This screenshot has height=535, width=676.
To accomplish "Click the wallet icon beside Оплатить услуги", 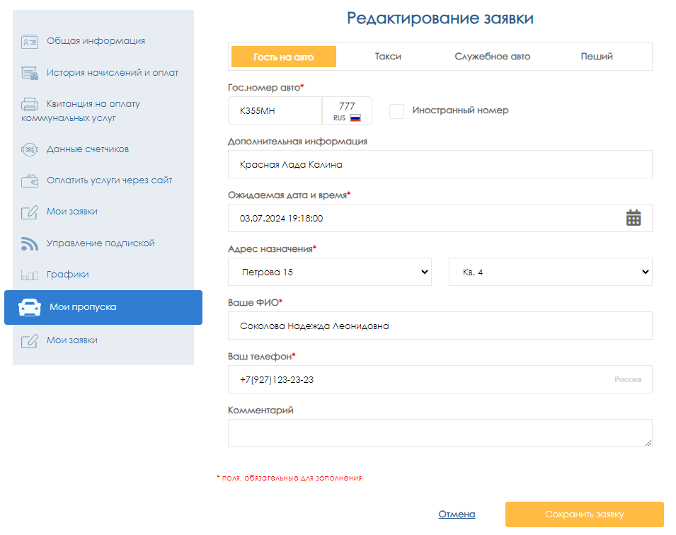I will pos(30,180).
